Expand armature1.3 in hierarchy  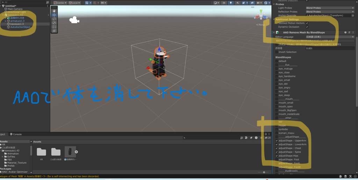6,21
